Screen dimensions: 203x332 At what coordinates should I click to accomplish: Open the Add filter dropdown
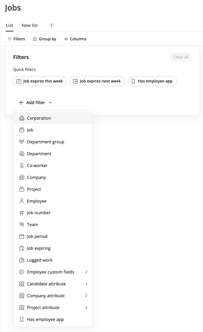[x=36, y=102]
